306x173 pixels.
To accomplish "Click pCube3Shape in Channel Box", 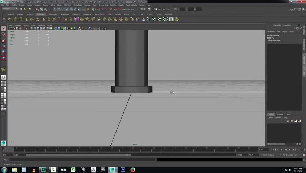I will [273, 35].
